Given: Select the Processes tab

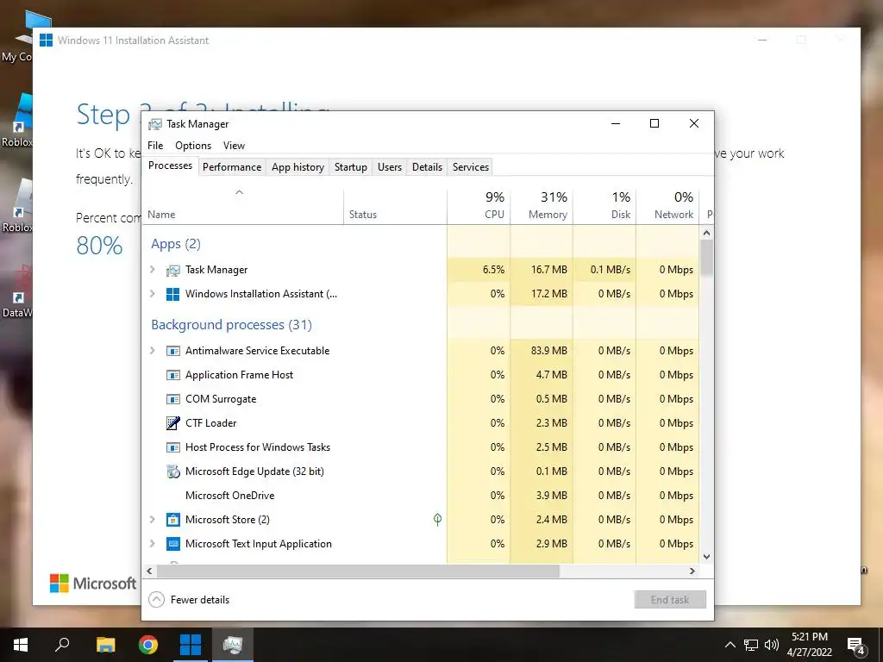Looking at the screenshot, I should pyautogui.click(x=170, y=166).
